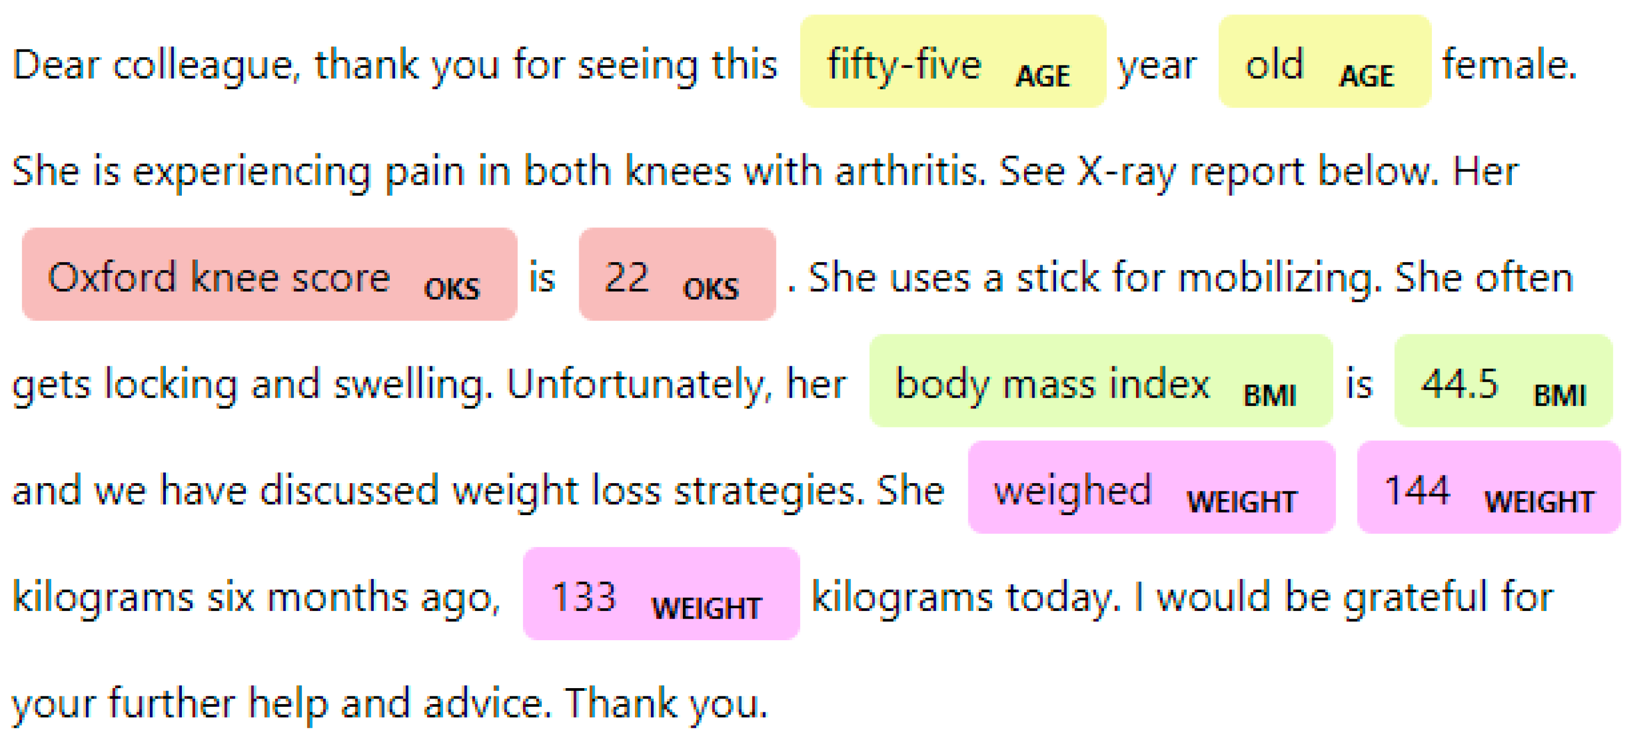Select the '144' WEIGHT value highlight
This screenshot has width=1643, height=746.
click(x=1489, y=487)
